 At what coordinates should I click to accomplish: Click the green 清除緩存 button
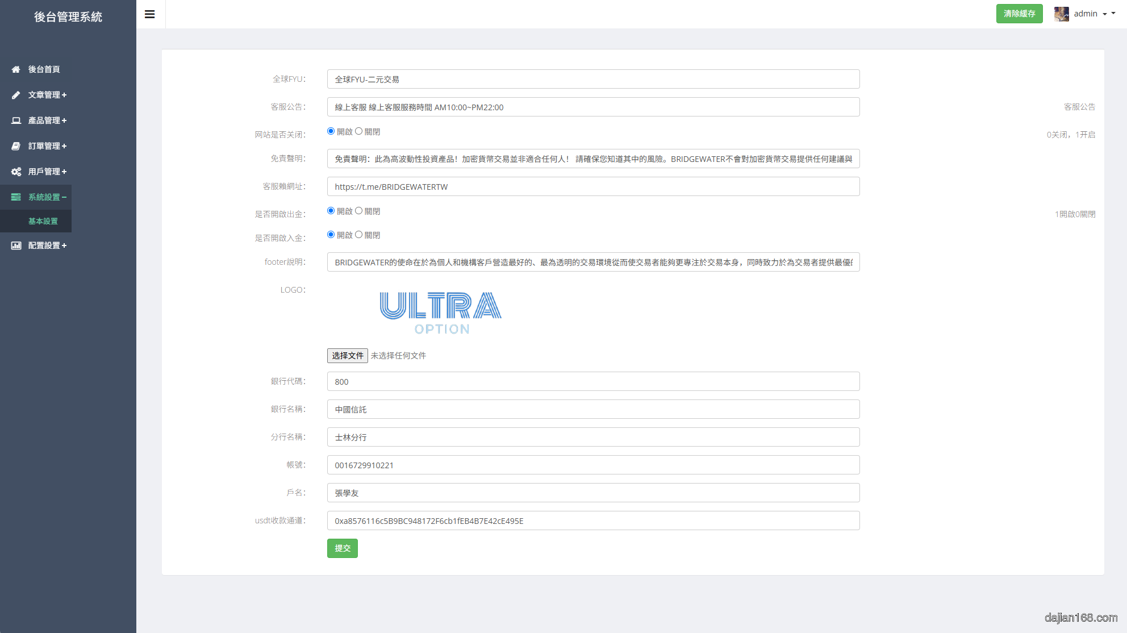pyautogui.click(x=1019, y=14)
